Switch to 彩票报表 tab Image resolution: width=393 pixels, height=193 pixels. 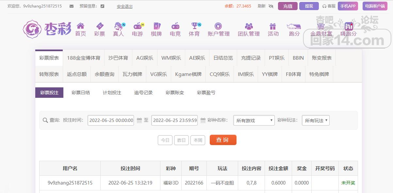click(49, 58)
